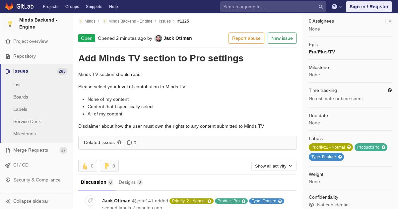Viewport: 398px width, 209px height.
Task: Click the Merge Requests 37 count badge
Action: tap(63, 150)
